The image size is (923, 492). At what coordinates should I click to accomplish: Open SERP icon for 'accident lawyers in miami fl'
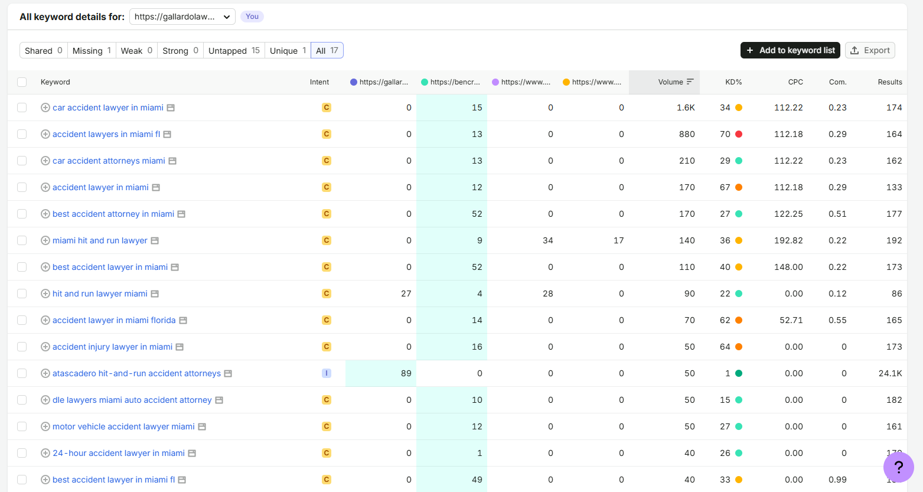coord(167,134)
